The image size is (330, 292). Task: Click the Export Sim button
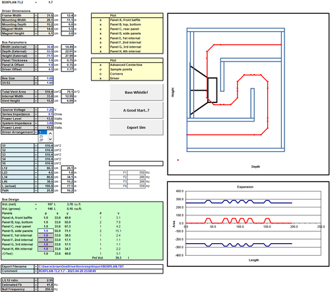(x=136, y=128)
